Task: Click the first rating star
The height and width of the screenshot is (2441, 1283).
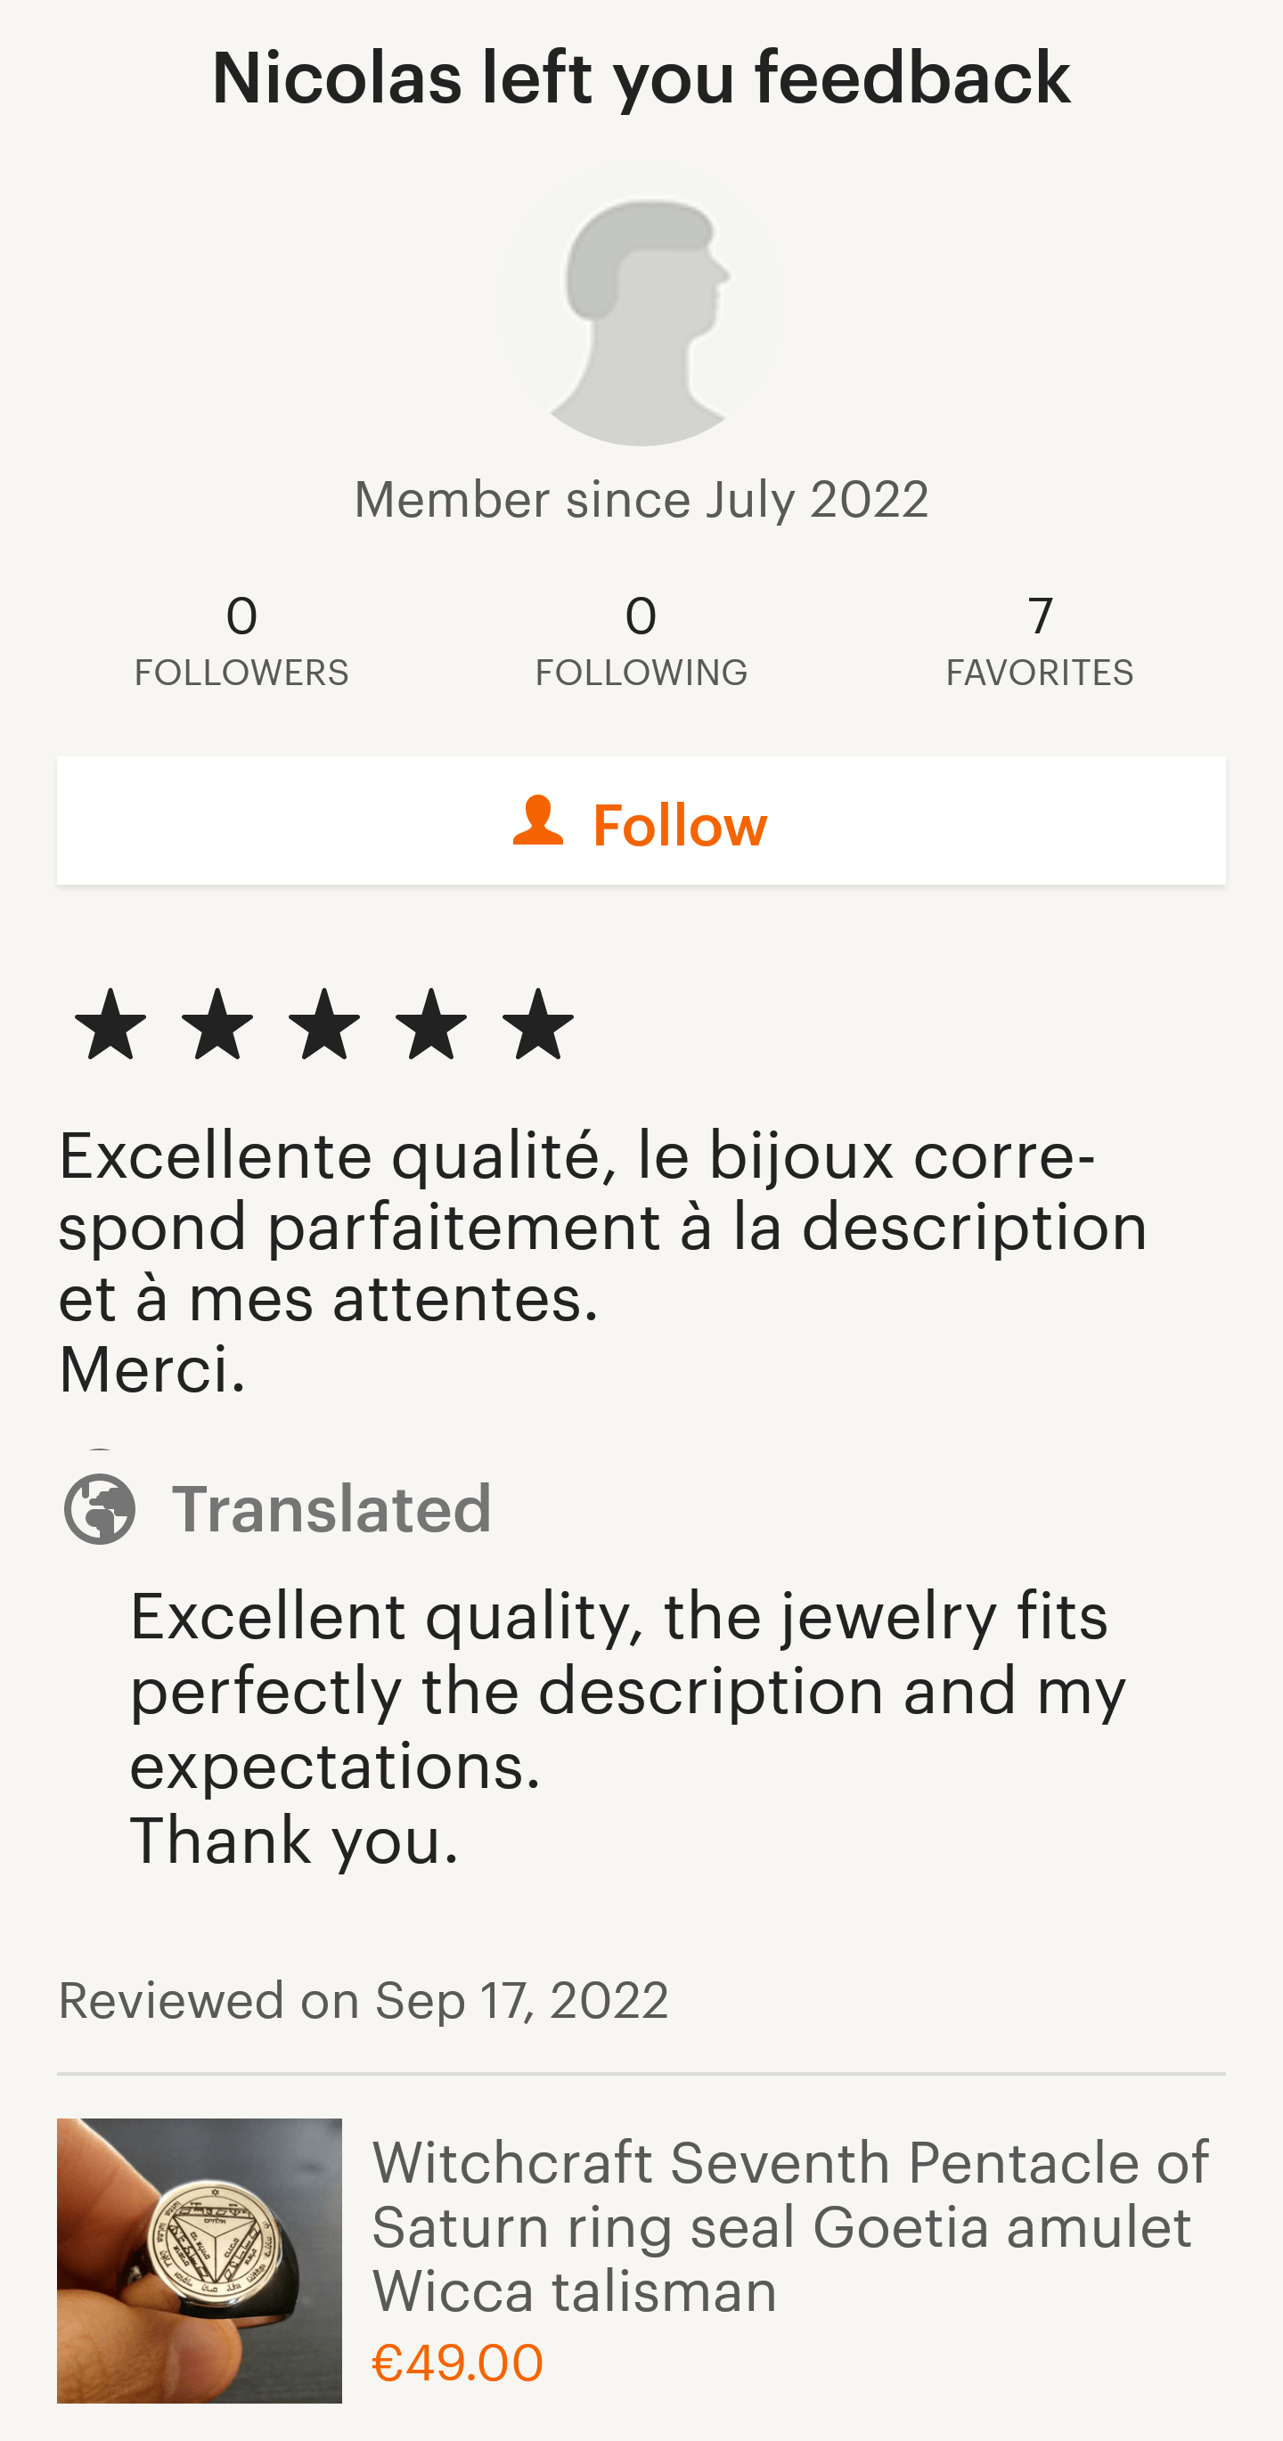Action: [x=110, y=1025]
